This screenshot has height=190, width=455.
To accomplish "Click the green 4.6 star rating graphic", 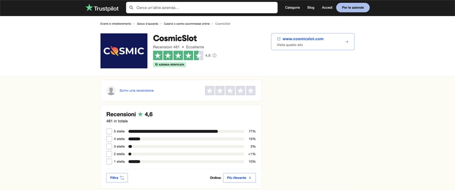I will (178, 55).
